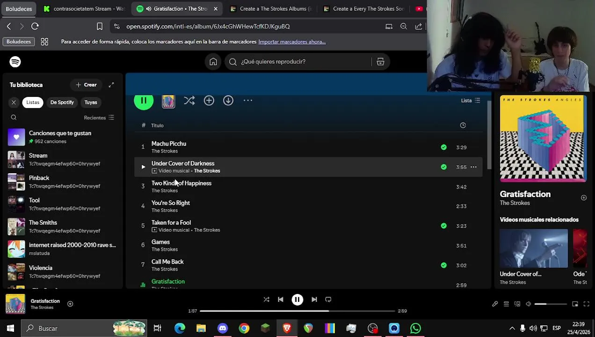Save album to library plus icon
This screenshot has height=337, width=595.
coord(209,101)
